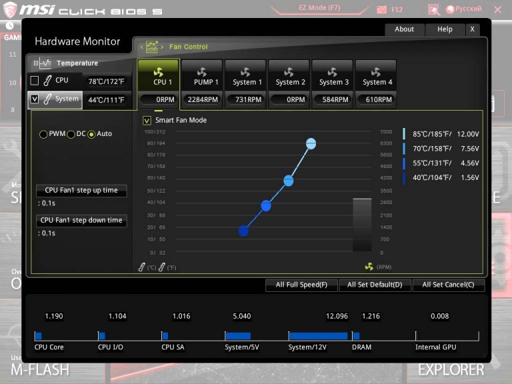Click the All Set Cancel(C) button
Viewport: 512px width, 384px height.
pos(448,285)
